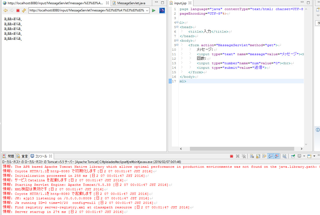Viewport: 320px width, 215px height.
Task: Open console output file save icon
Action: [284, 156]
